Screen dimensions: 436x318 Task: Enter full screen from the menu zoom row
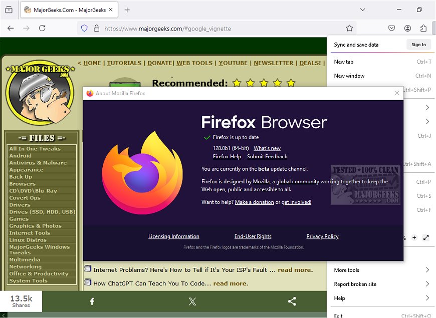(426, 237)
